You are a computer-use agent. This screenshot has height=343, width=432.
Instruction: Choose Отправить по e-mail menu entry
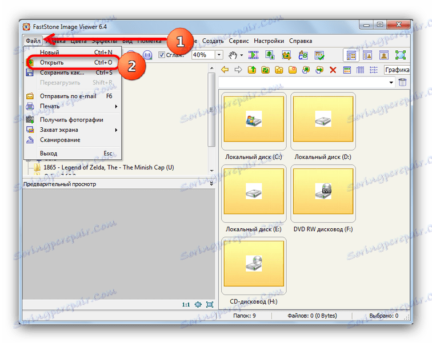[73, 96]
